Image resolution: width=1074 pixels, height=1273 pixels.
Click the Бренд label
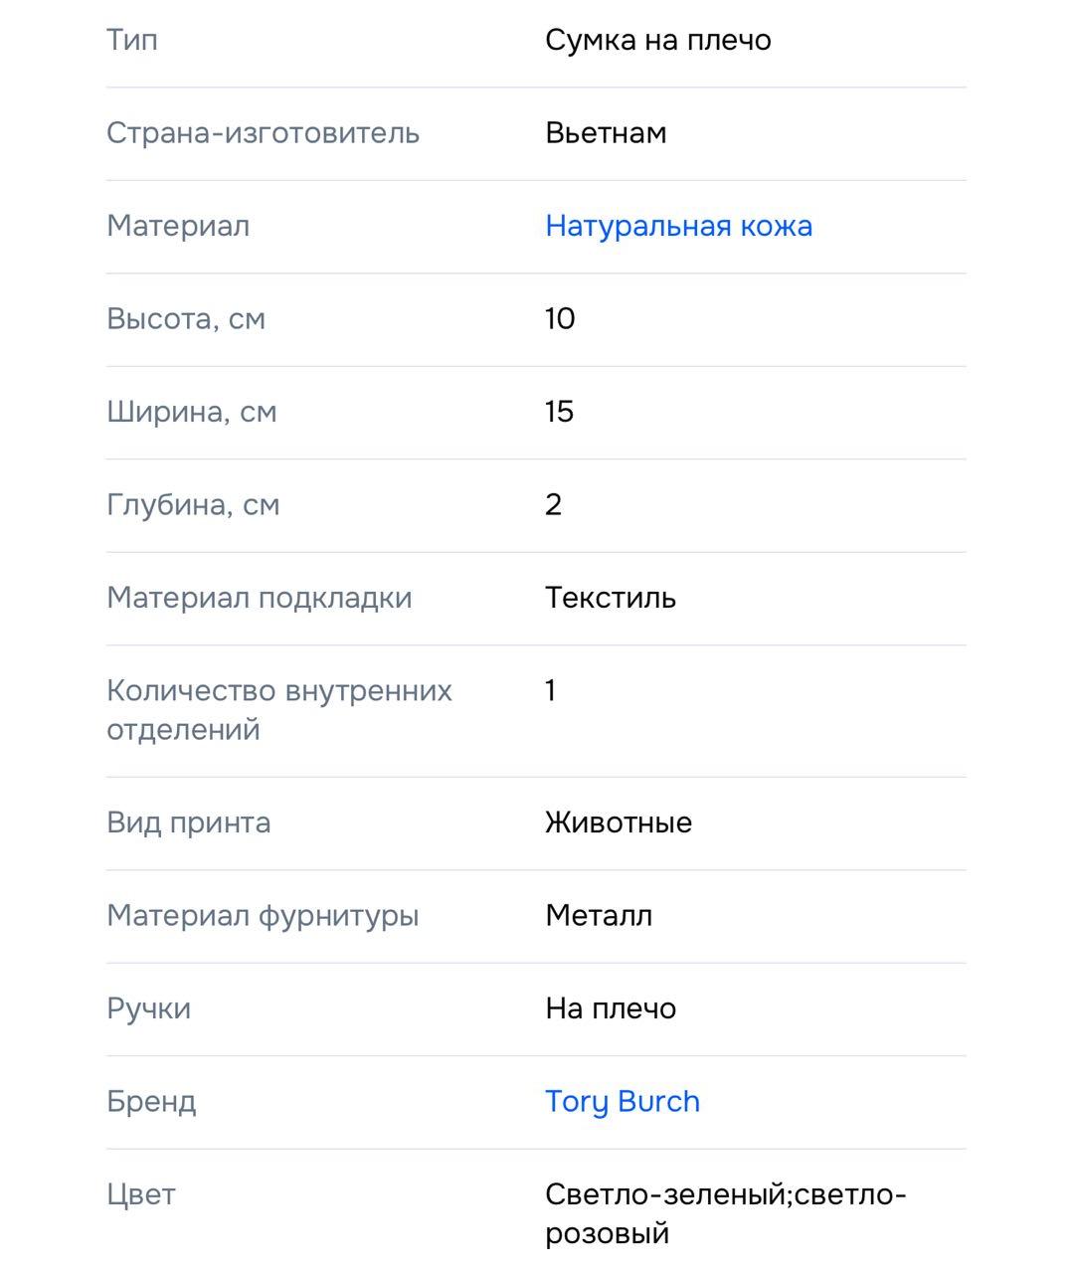coord(151,1102)
